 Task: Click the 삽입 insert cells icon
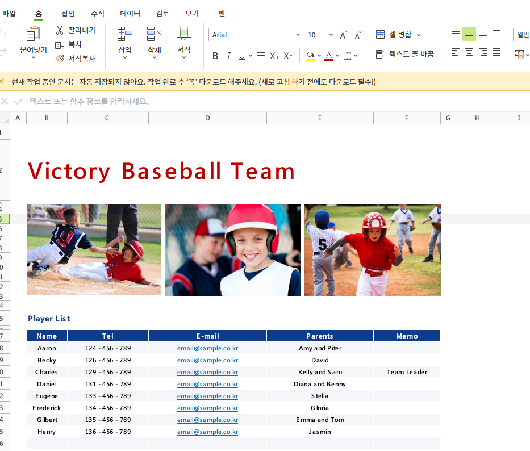[x=125, y=34]
